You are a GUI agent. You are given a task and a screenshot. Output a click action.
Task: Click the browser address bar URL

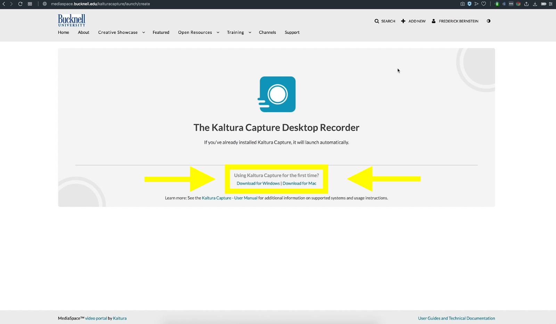click(100, 4)
